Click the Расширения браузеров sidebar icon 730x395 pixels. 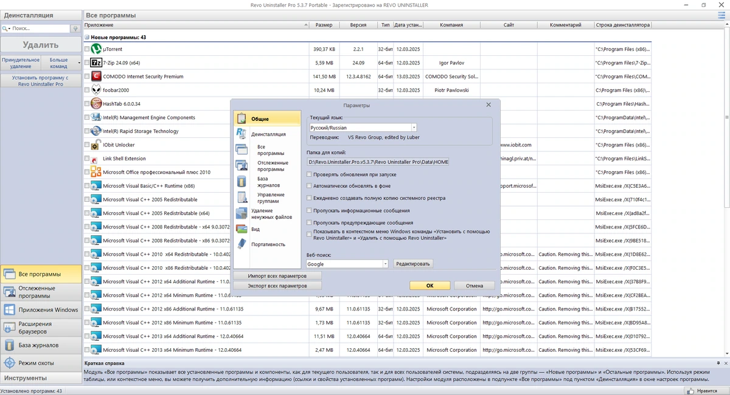(x=9, y=327)
